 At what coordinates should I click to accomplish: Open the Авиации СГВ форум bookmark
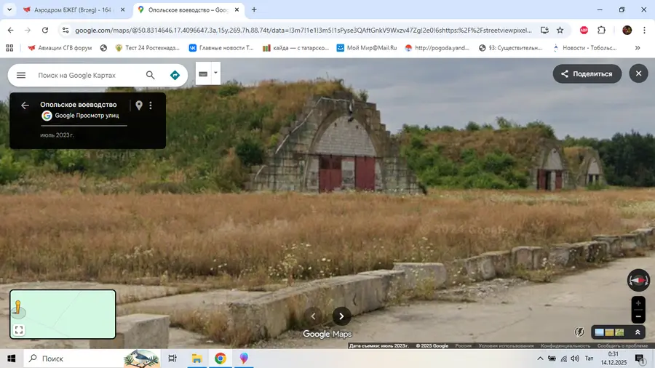point(58,48)
